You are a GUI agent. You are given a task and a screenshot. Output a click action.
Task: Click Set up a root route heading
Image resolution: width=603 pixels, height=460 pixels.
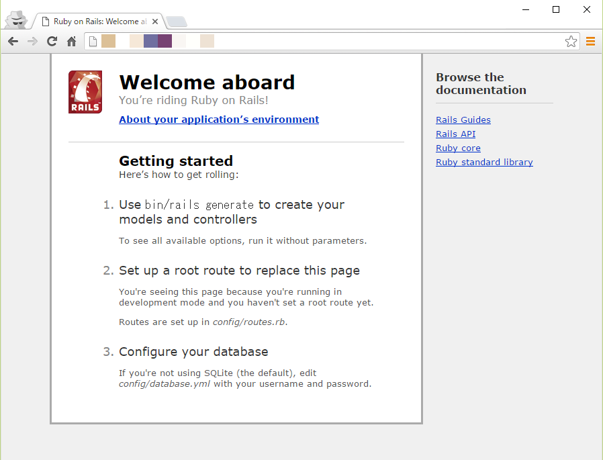(239, 271)
